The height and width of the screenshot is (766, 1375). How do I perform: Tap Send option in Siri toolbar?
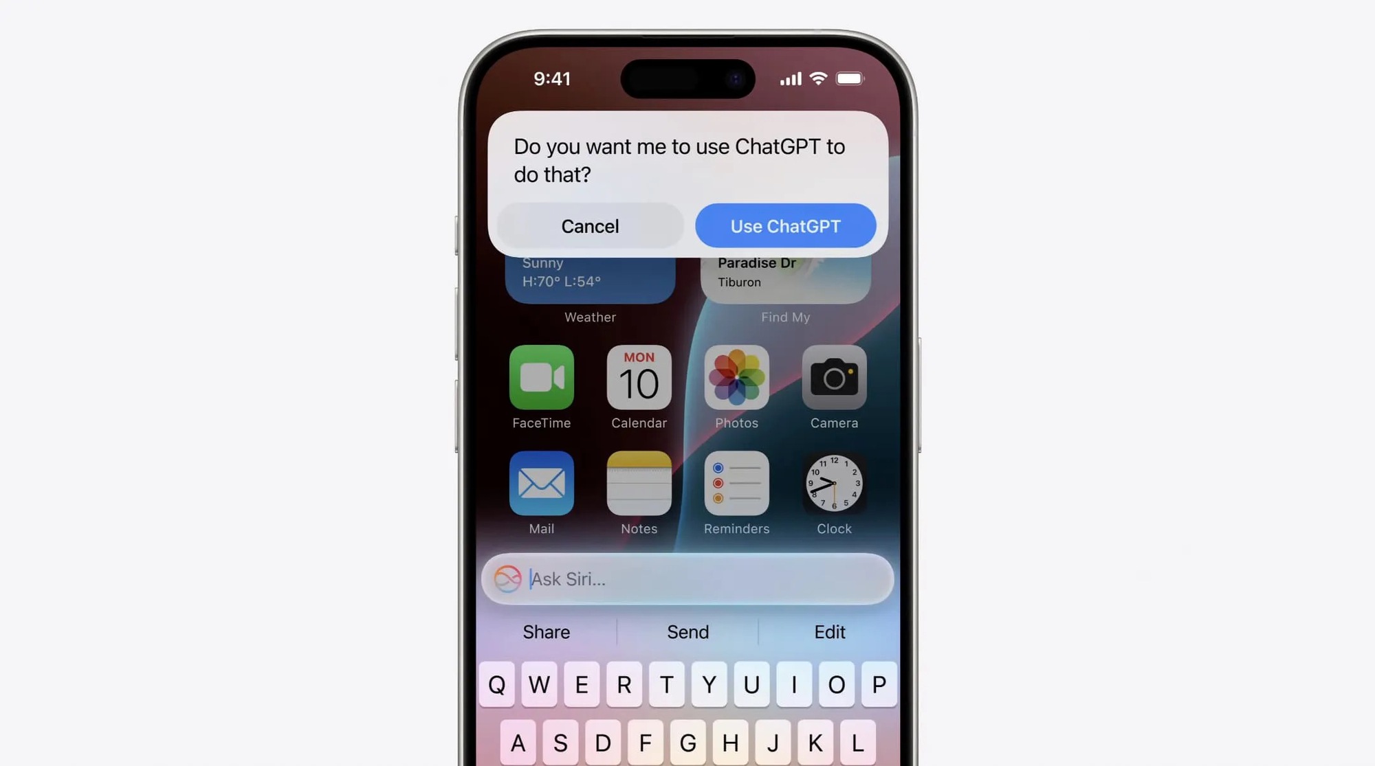coord(687,631)
